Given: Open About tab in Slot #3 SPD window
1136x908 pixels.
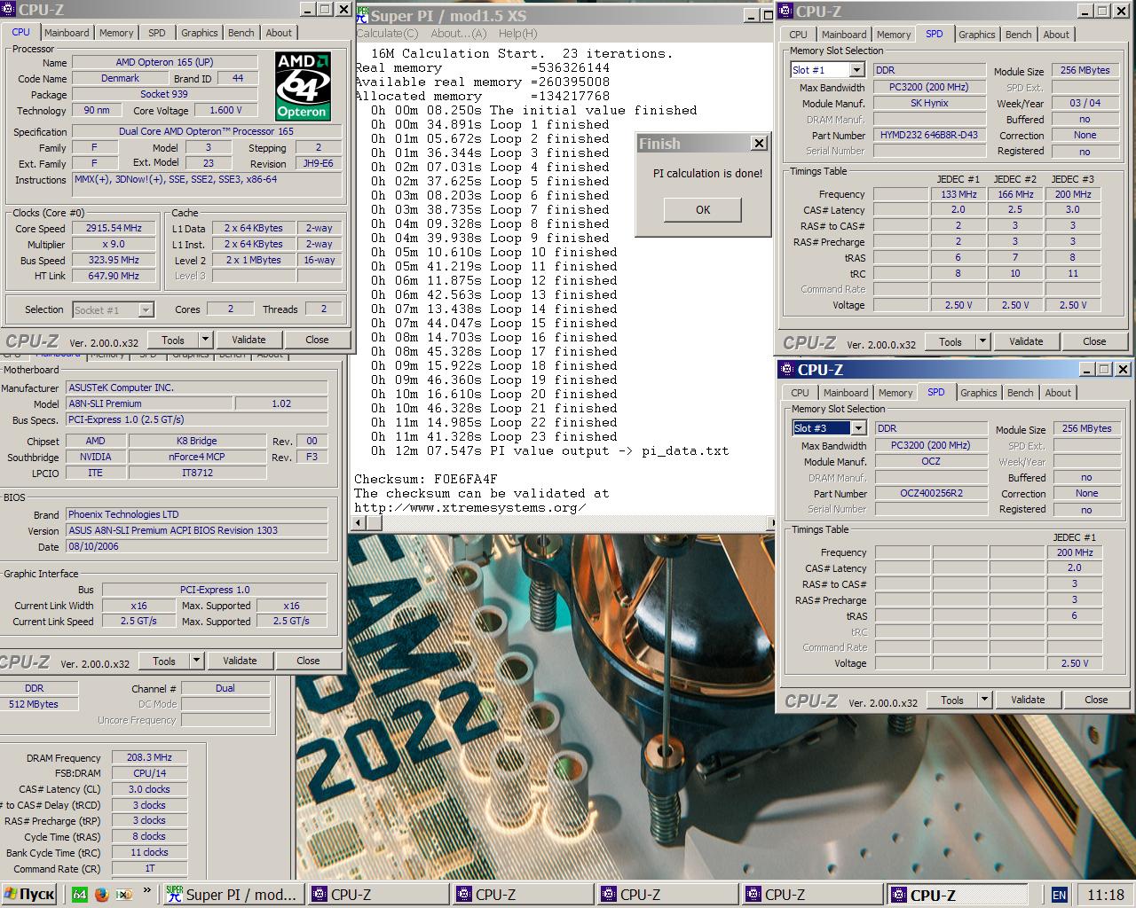Looking at the screenshot, I should click(1058, 393).
